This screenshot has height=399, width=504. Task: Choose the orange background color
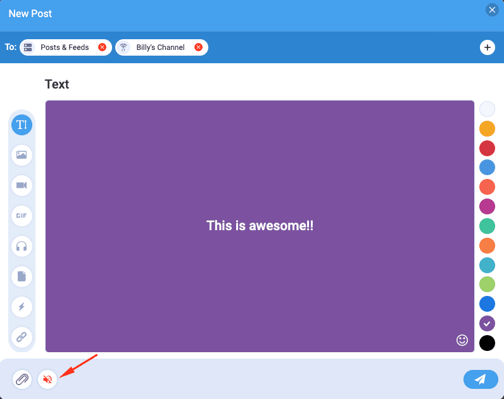tap(487, 245)
